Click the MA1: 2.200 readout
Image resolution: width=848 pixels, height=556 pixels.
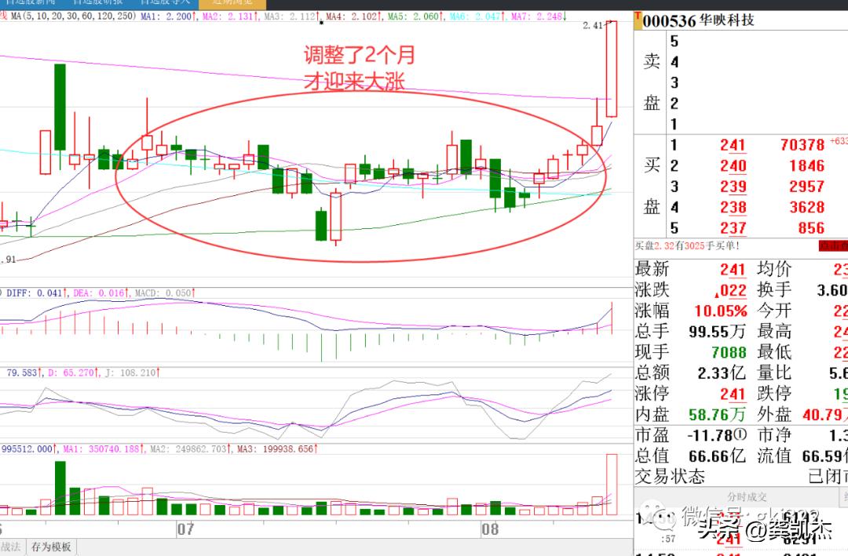click(168, 16)
